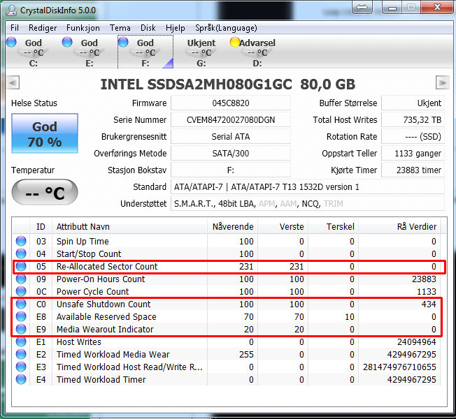The width and height of the screenshot is (456, 419).
Task: Click status orb for Available Reserved Space
Action: point(21,316)
